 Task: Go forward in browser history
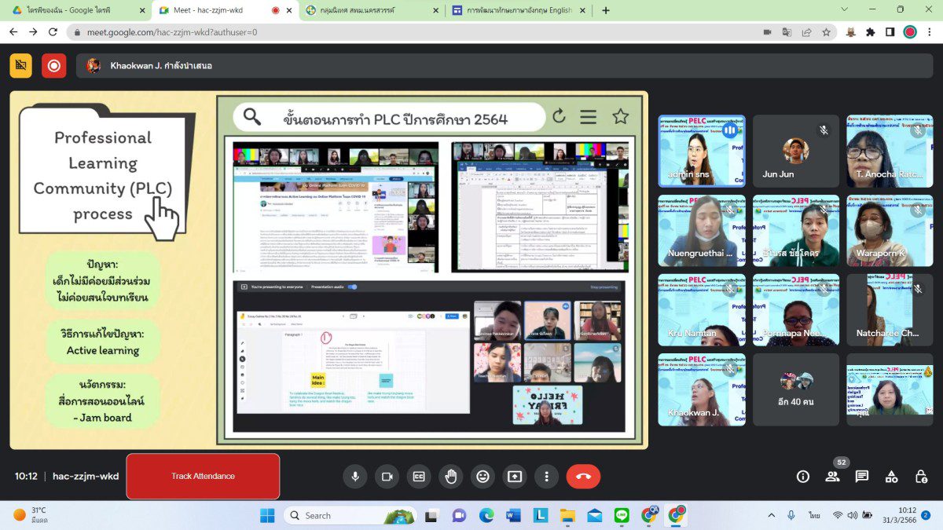tap(33, 32)
